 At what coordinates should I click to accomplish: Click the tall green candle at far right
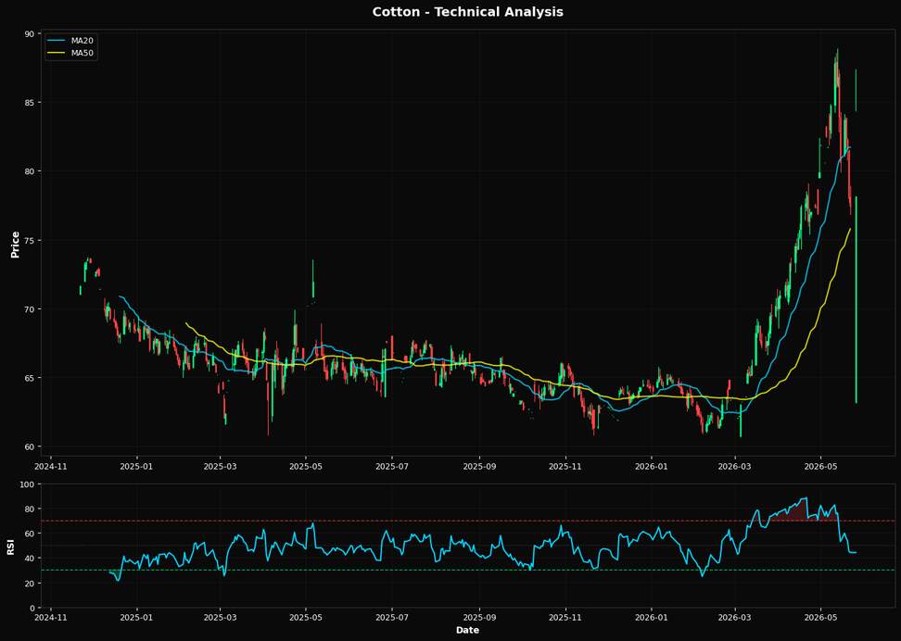click(857, 300)
